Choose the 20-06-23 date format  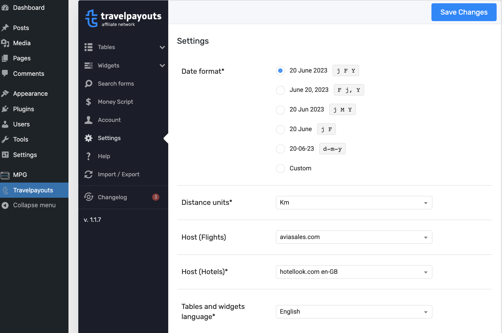[280, 149]
